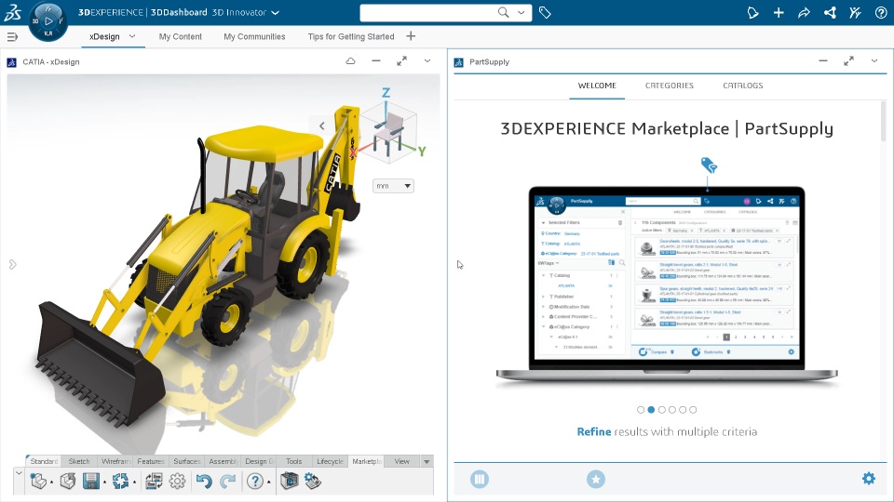Click the Dassault Systèmes 3DS logo
Viewport: 894px width, 502px height.
click(x=12, y=12)
